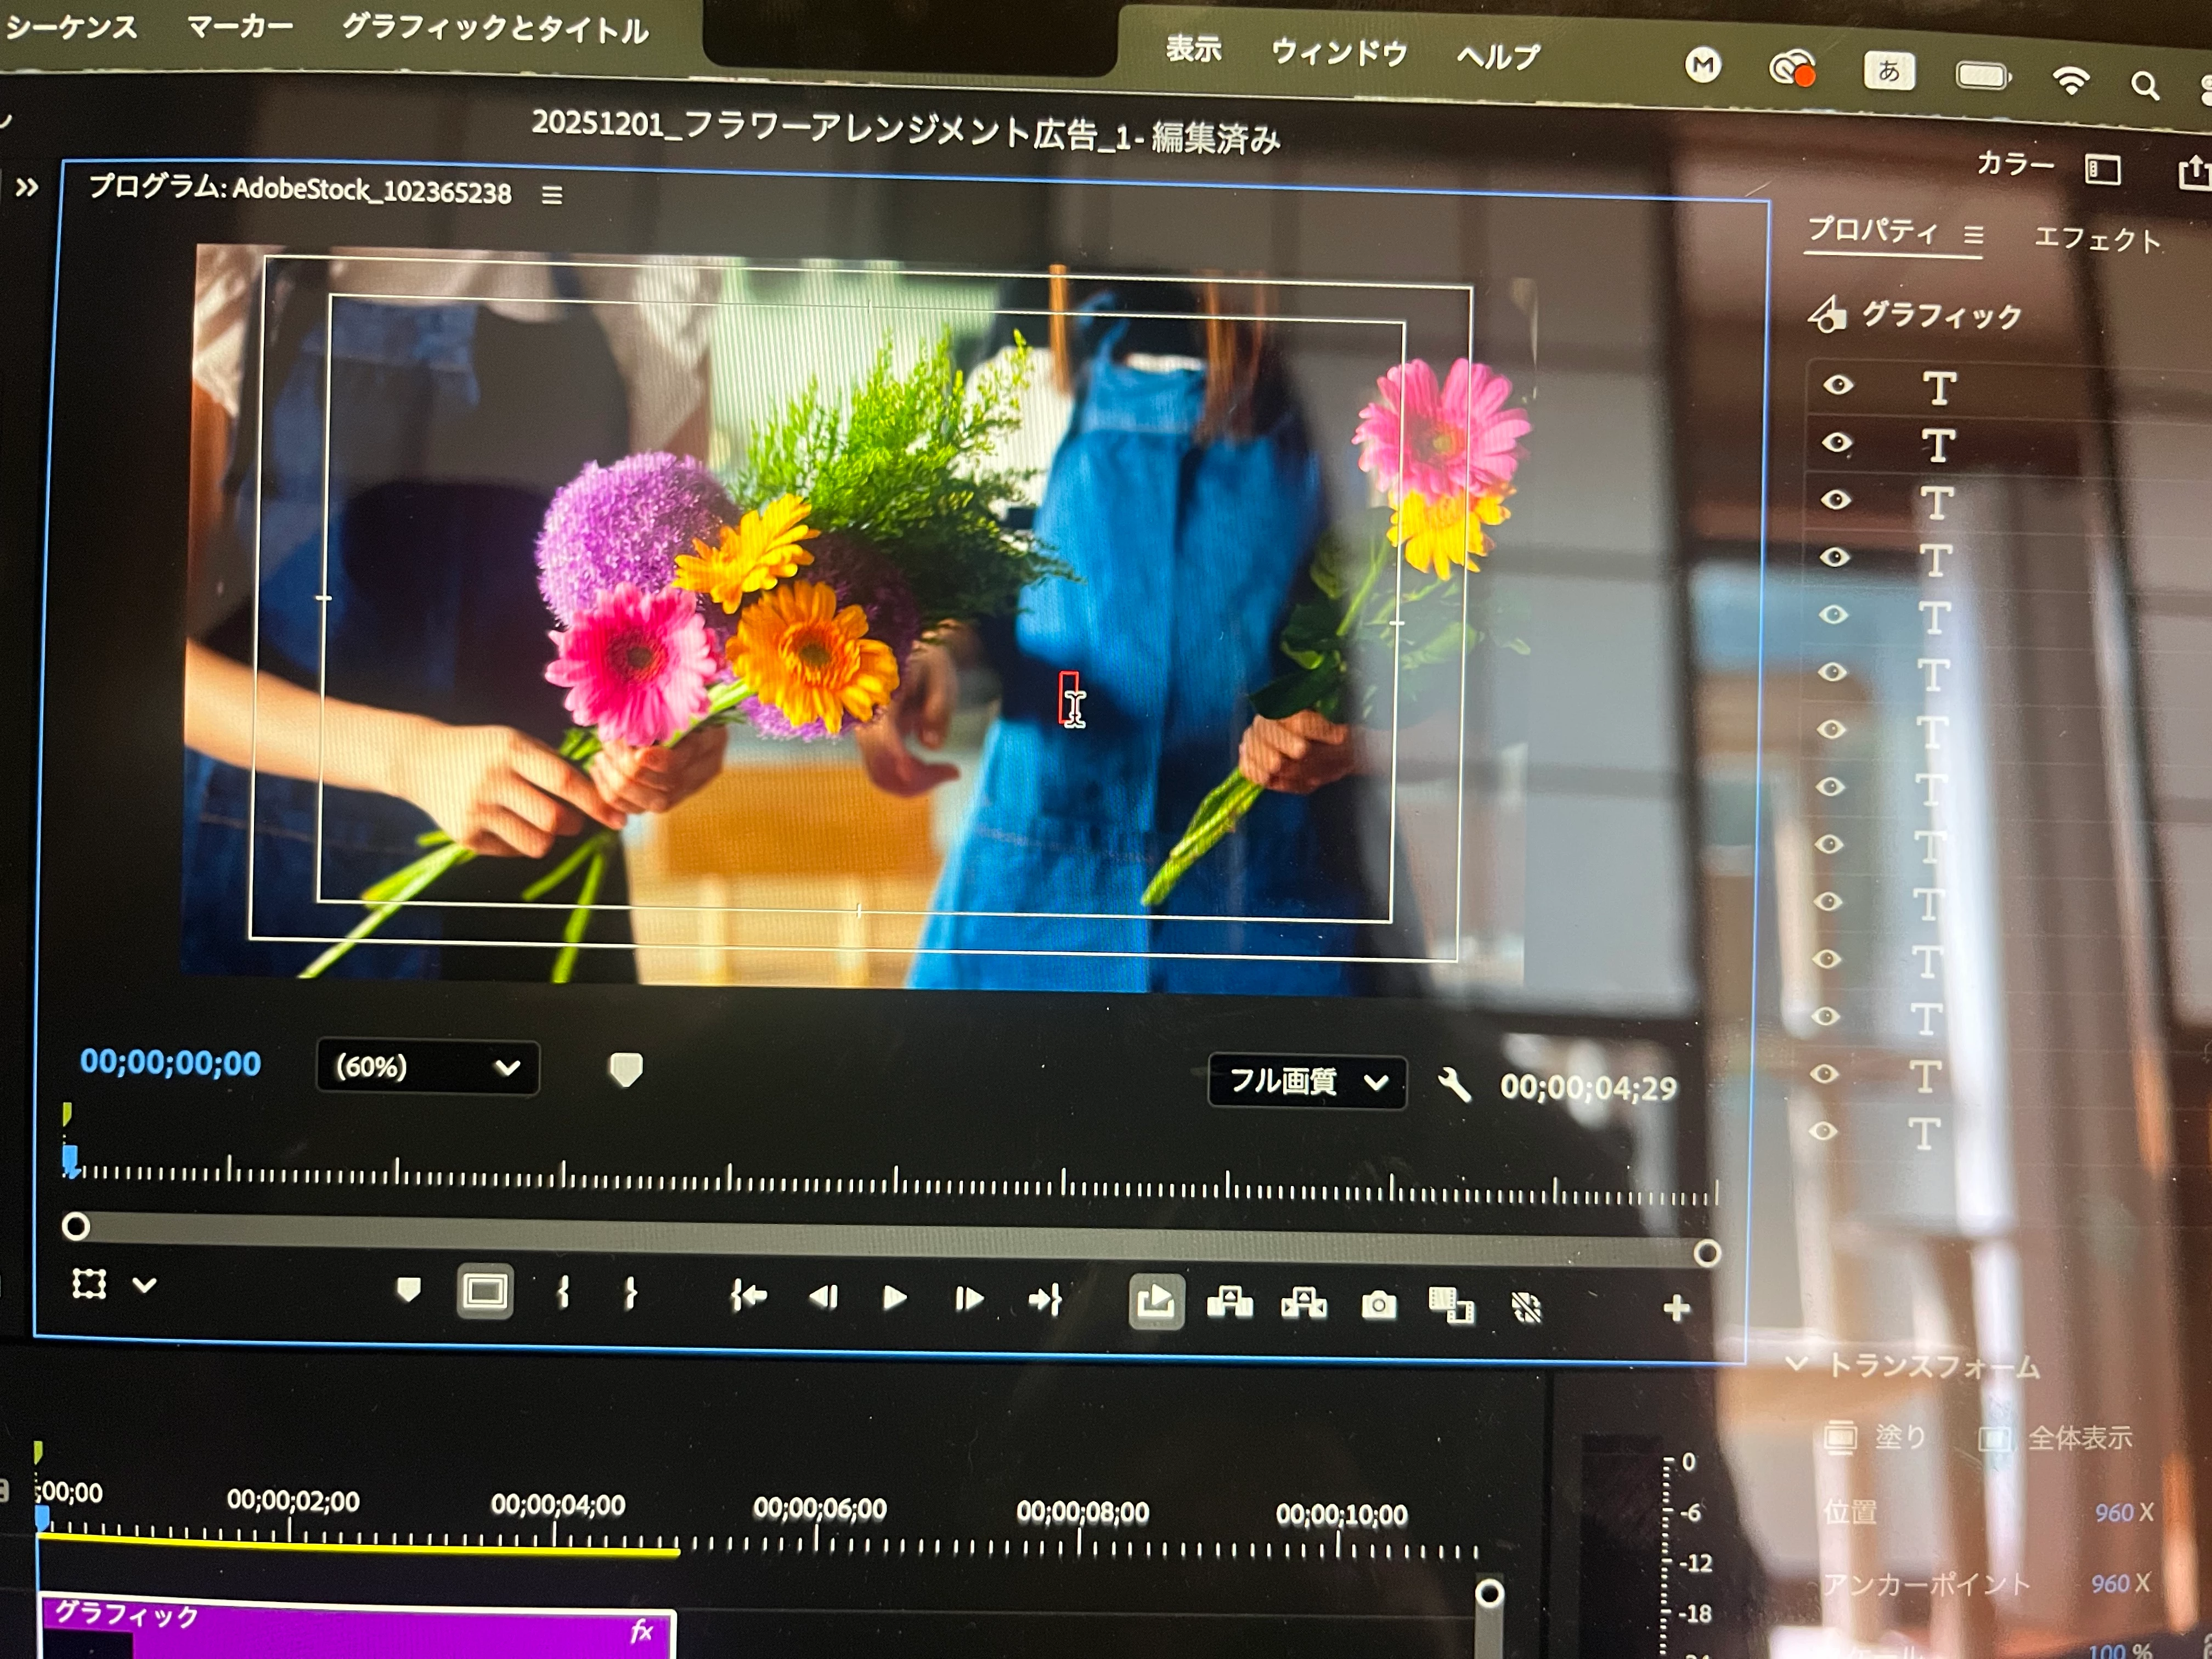
Task: Open macOS Spotlight search
Action: 2144,86
